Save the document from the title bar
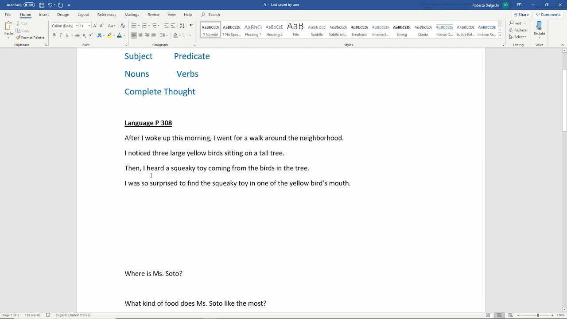This screenshot has height=319, width=567. 42,5
